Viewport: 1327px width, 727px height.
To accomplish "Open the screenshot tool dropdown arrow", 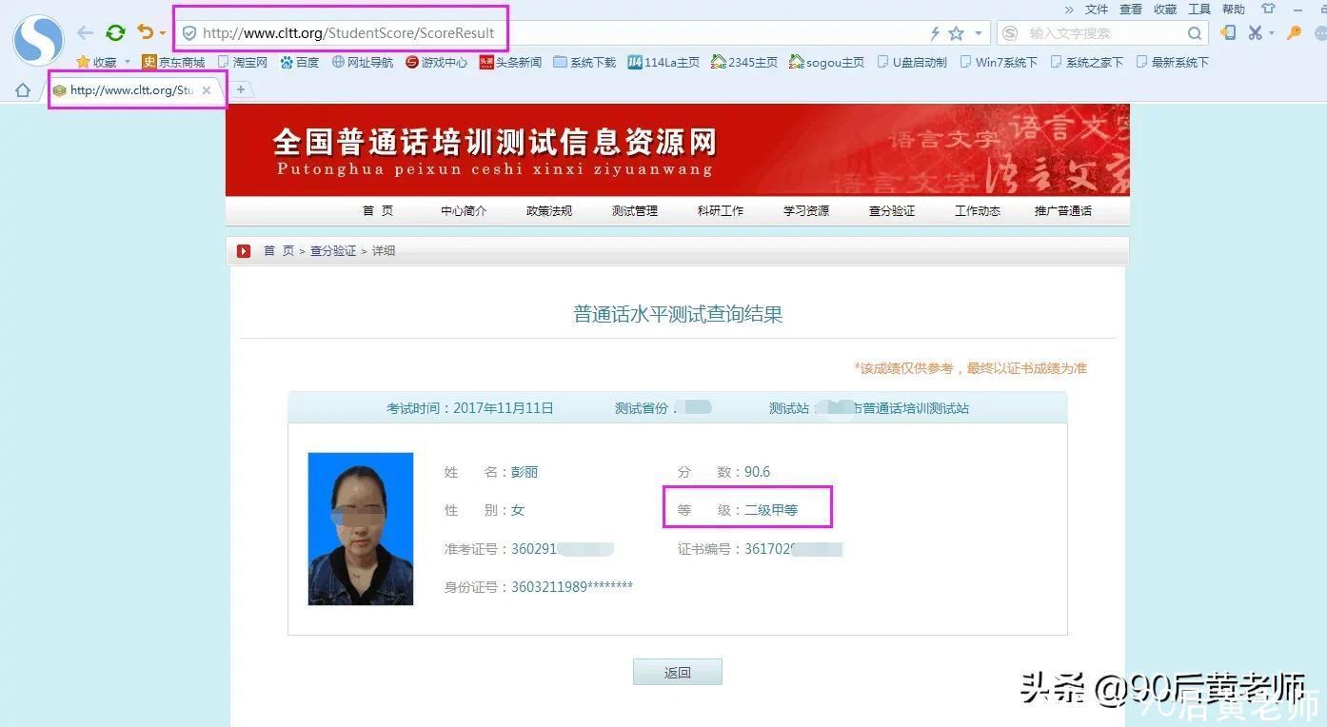I will tap(1270, 31).
